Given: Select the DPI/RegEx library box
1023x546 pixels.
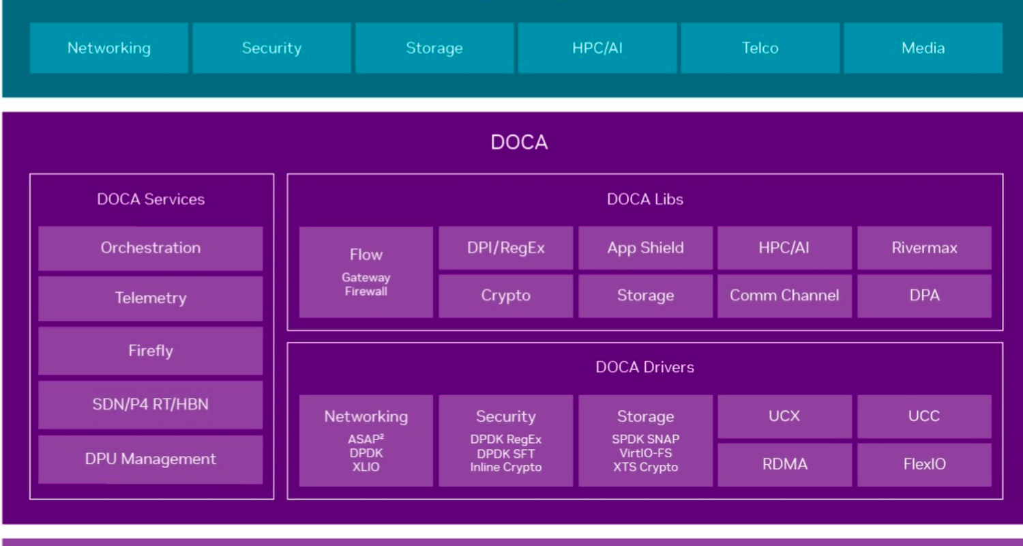Looking at the screenshot, I should coord(505,248).
